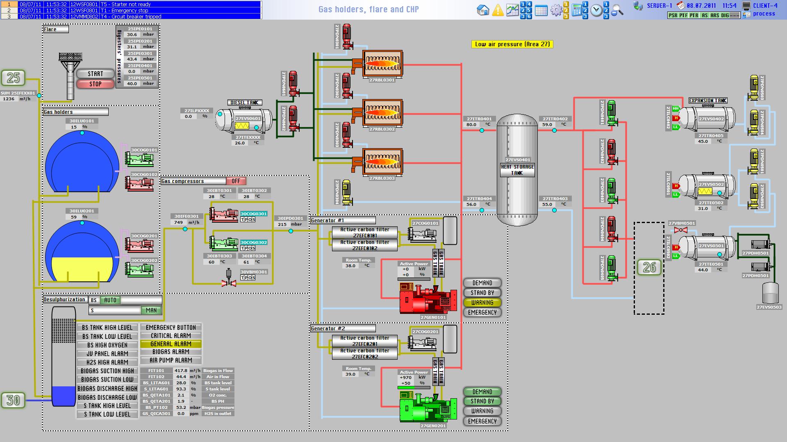Viewport: 787px width, 442px height.
Task: Click the clock icon in toolbar
Action: click(596, 10)
